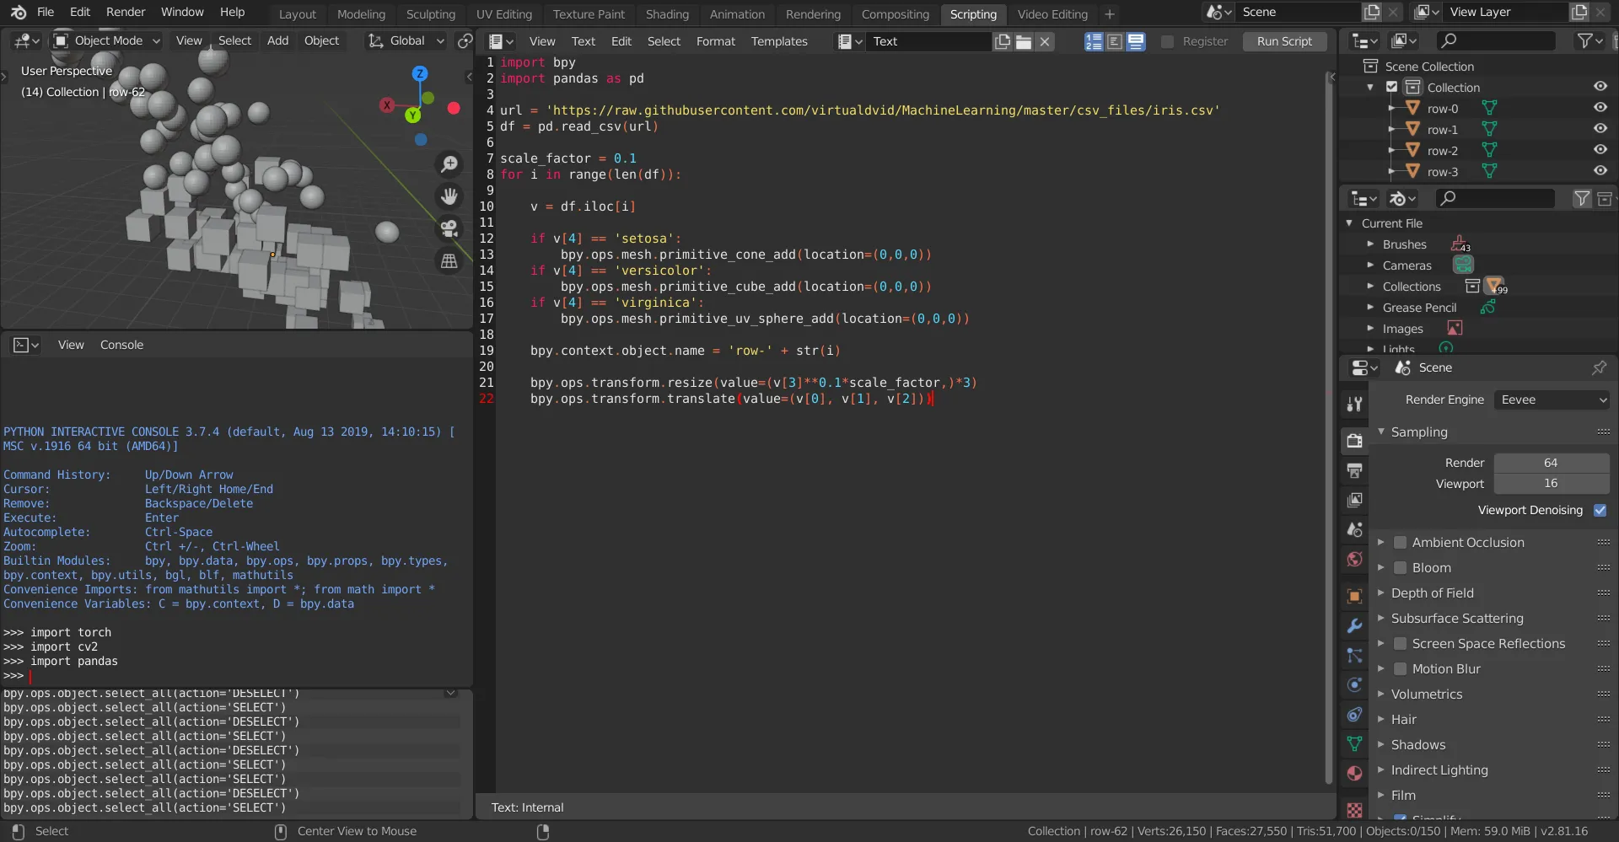Screen dimensions: 1619x842
Task: Expand the Brushes data block
Action: tap(1370, 244)
